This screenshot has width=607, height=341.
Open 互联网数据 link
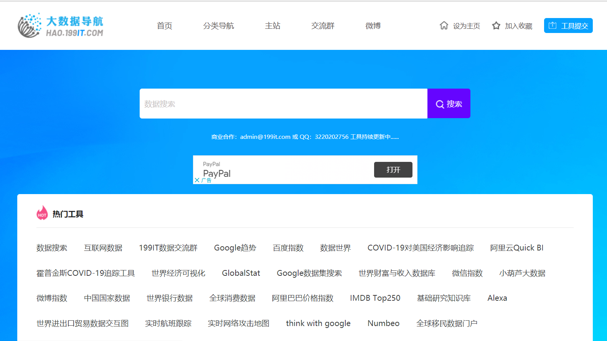click(103, 248)
